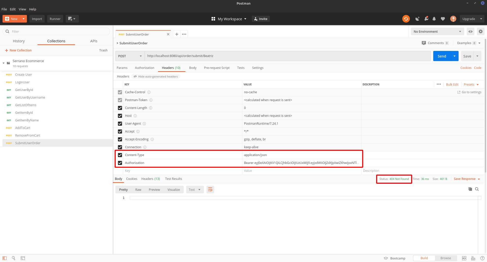Toggle the Postman-Token header checkbox
The height and width of the screenshot is (262, 487).
point(120,100)
